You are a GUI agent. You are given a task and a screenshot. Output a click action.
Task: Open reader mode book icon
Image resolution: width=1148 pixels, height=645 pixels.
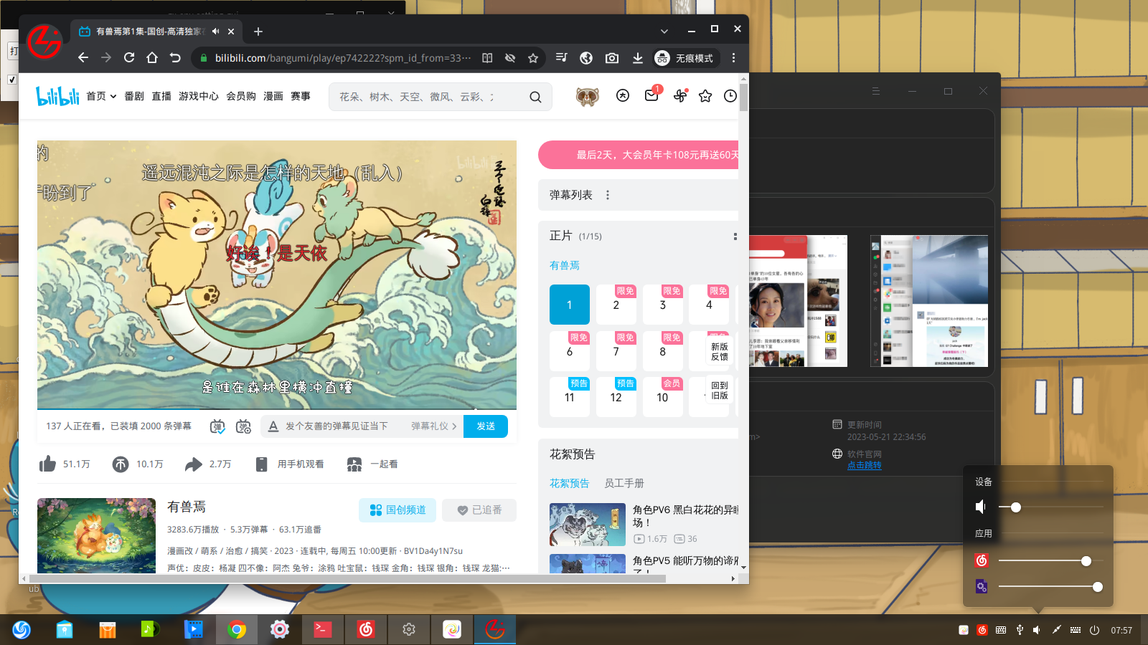tap(487, 58)
